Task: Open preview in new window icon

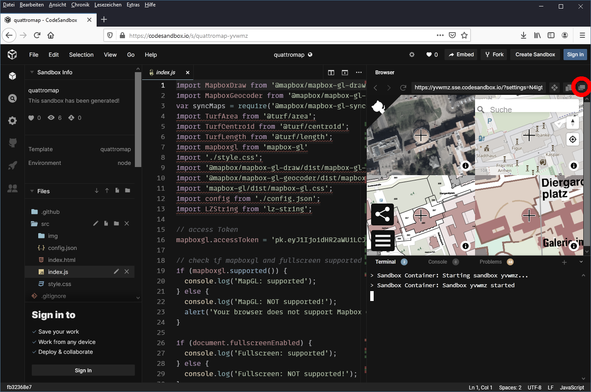Action: tap(582, 88)
